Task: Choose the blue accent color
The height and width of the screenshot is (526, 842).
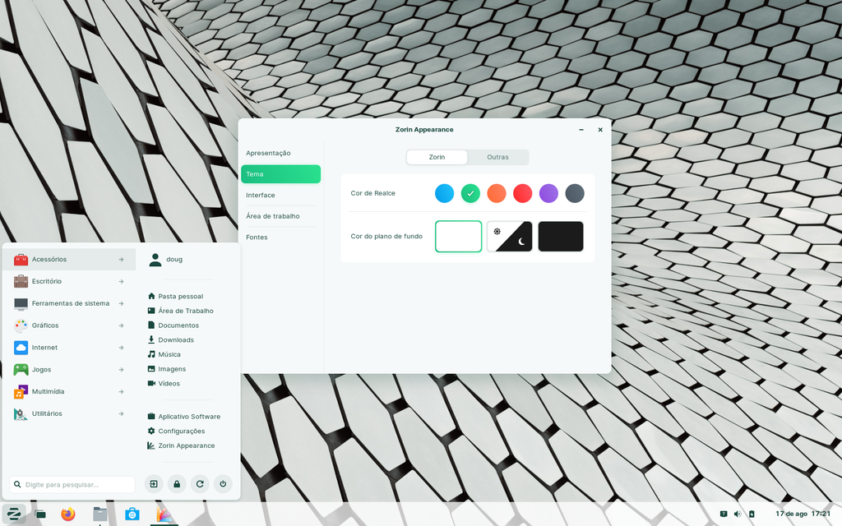Action: 444,193
